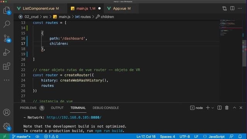
Task: Open the Search view icon
Action: coord(7,24)
